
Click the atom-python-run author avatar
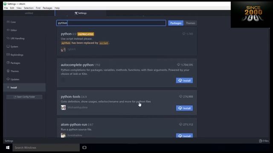coord(64,135)
